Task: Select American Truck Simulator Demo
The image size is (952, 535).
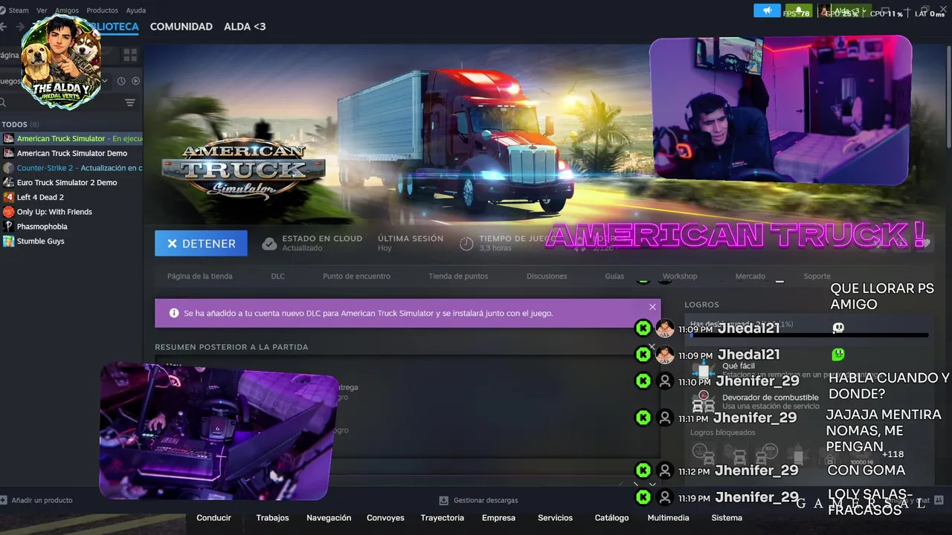Action: [x=71, y=153]
